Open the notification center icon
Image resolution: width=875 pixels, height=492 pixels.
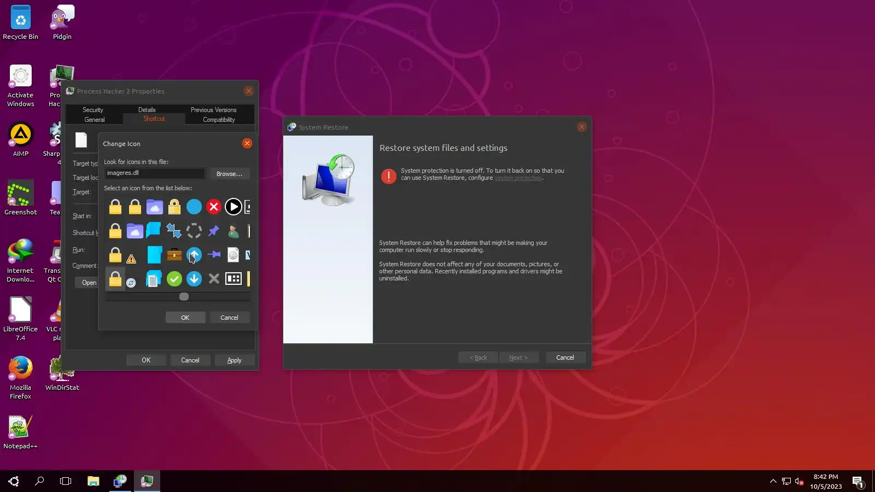(x=857, y=481)
